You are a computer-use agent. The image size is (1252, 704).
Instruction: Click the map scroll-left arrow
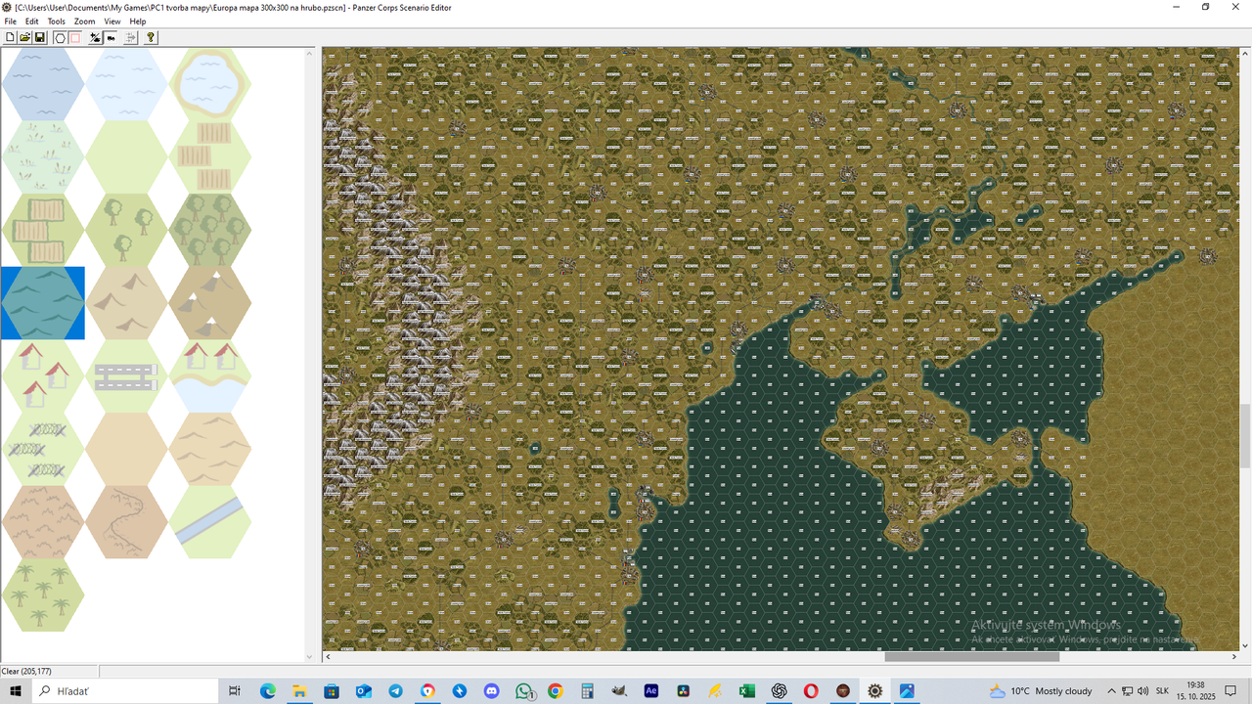(328, 657)
